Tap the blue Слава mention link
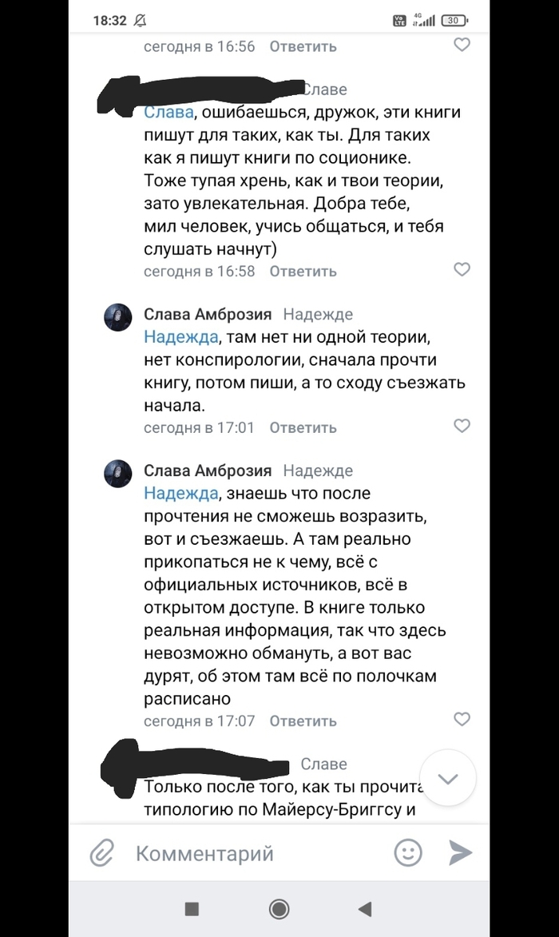Screen dimensions: 559x937 168,113
